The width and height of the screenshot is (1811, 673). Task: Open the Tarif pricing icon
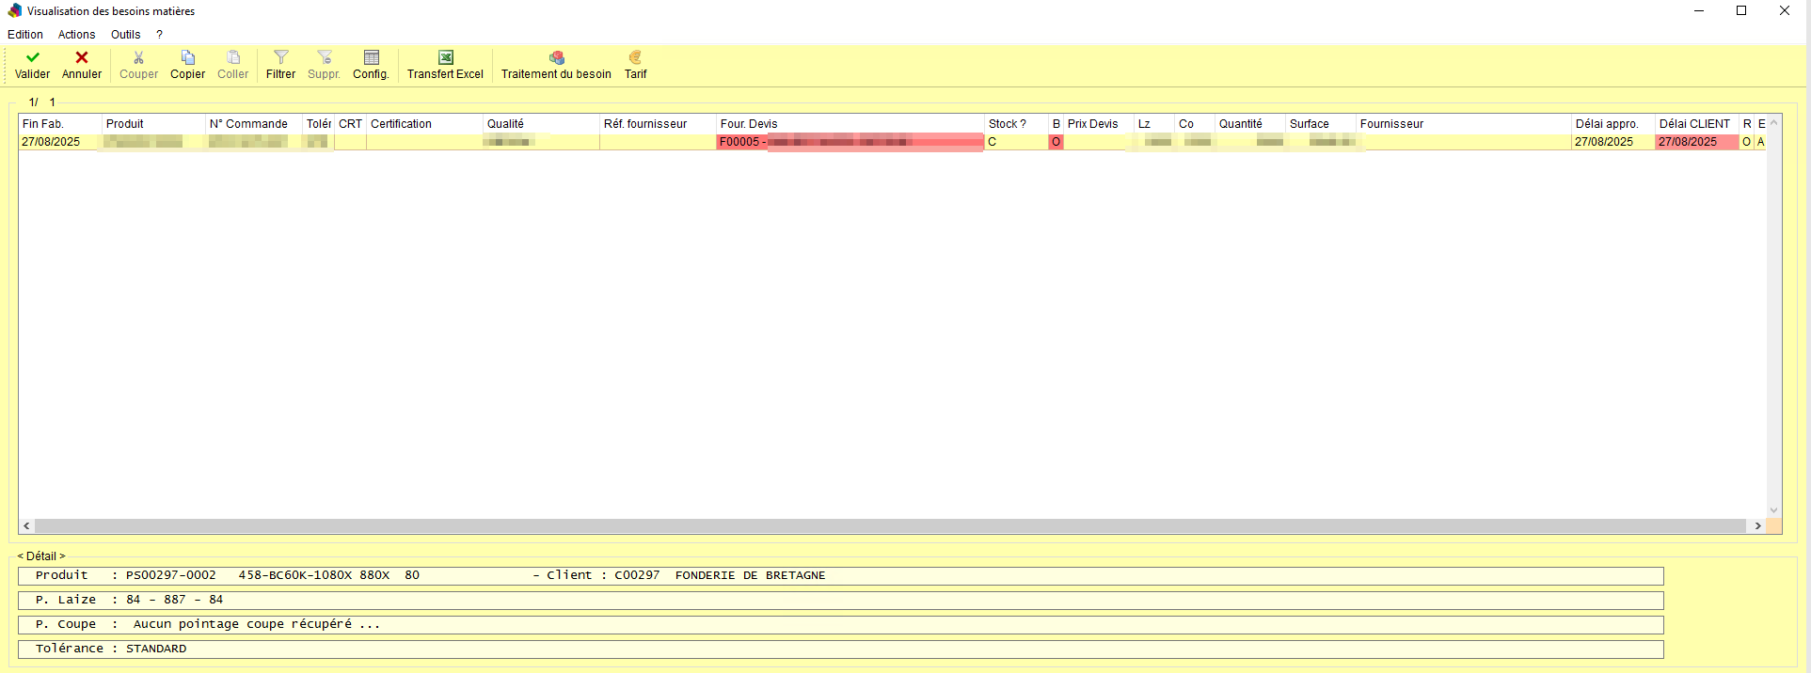635,58
